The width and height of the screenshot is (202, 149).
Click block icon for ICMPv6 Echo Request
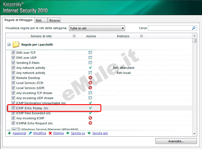pos(90,123)
